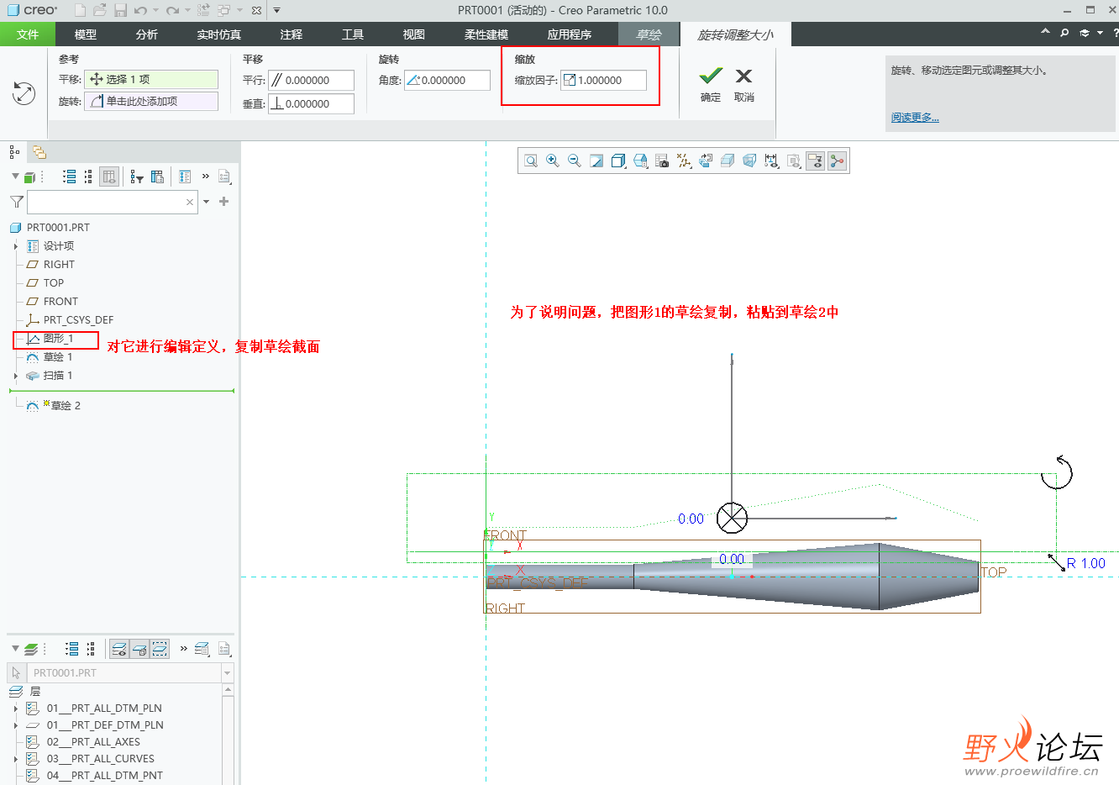This screenshot has width=1119, height=785.
Task: Click the 平移 reference collector 选择 1 项
Action: [x=151, y=79]
